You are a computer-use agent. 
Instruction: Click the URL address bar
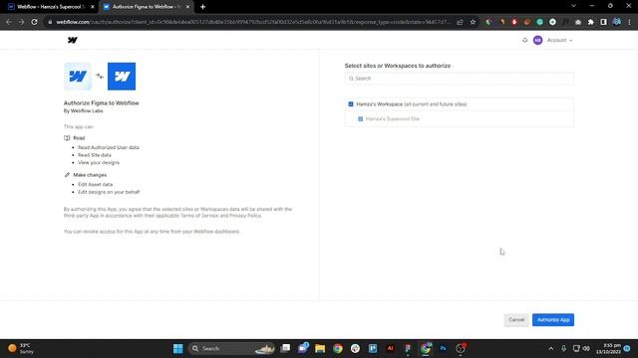click(x=252, y=22)
